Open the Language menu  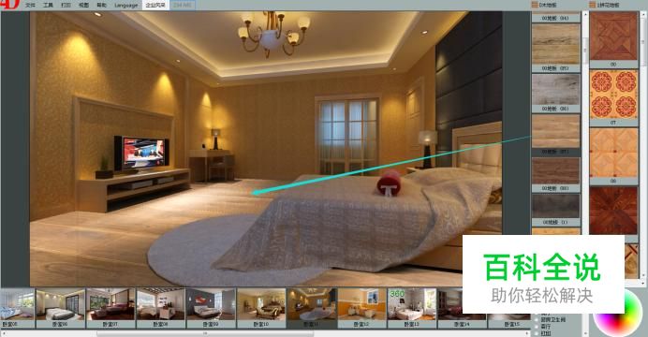[126, 6]
